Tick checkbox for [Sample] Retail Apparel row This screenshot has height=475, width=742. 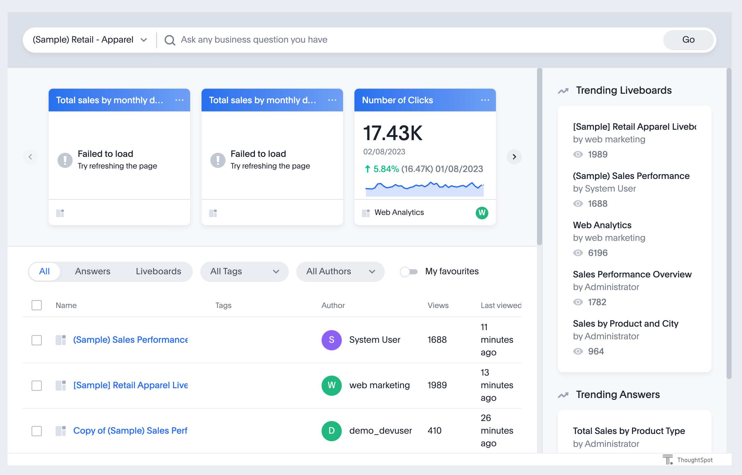37,385
